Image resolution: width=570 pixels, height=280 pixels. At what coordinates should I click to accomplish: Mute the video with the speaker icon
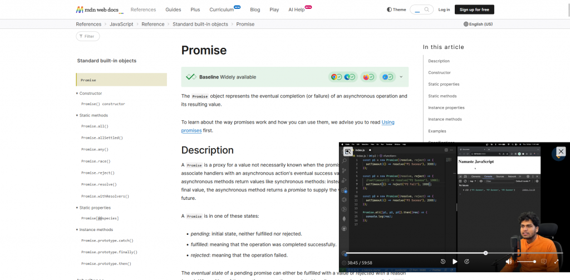pyautogui.click(x=509, y=262)
